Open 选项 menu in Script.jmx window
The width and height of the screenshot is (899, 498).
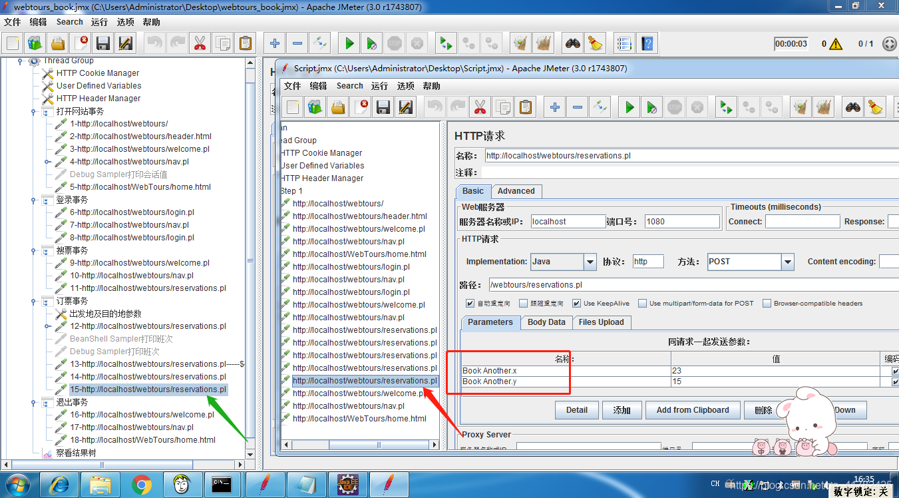coord(406,86)
